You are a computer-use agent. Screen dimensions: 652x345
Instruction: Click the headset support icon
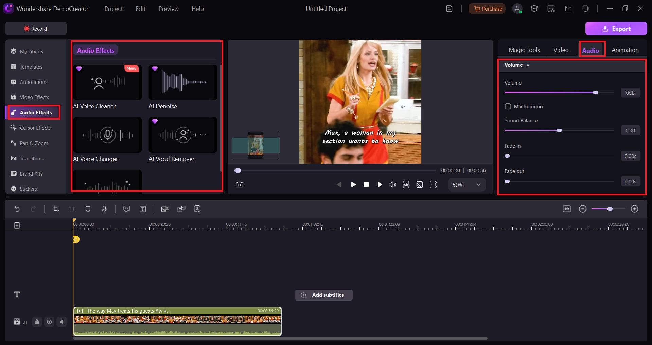click(585, 8)
